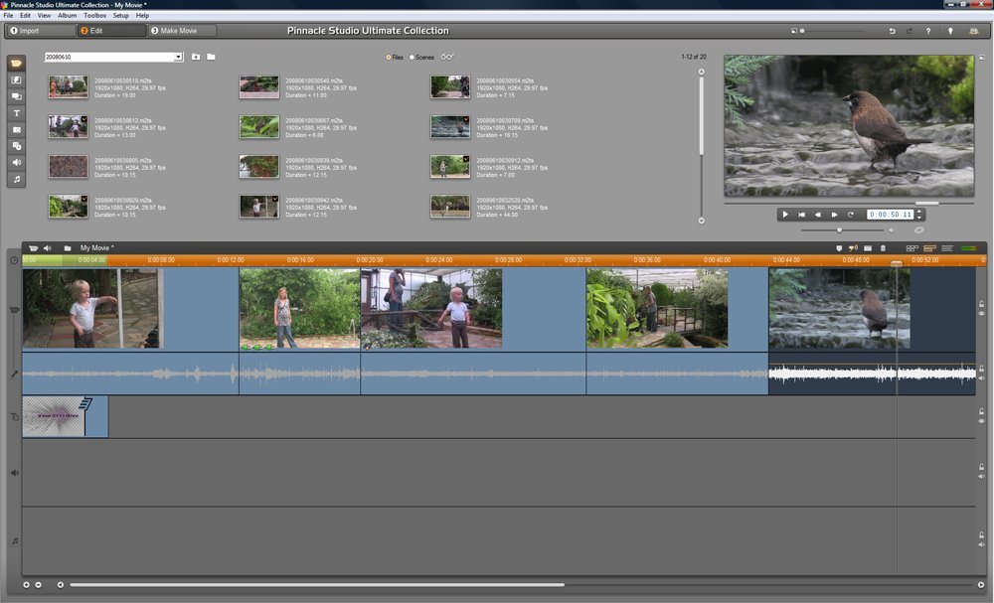The height and width of the screenshot is (603, 994).
Task: Step forward one frame in the player
Action: click(834, 215)
